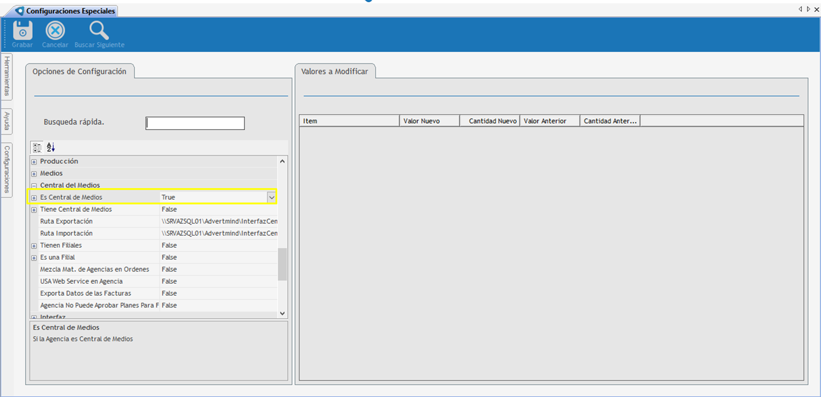Open the Herramientas side tab
Image resolution: width=821 pixels, height=397 pixels.
(x=7, y=76)
